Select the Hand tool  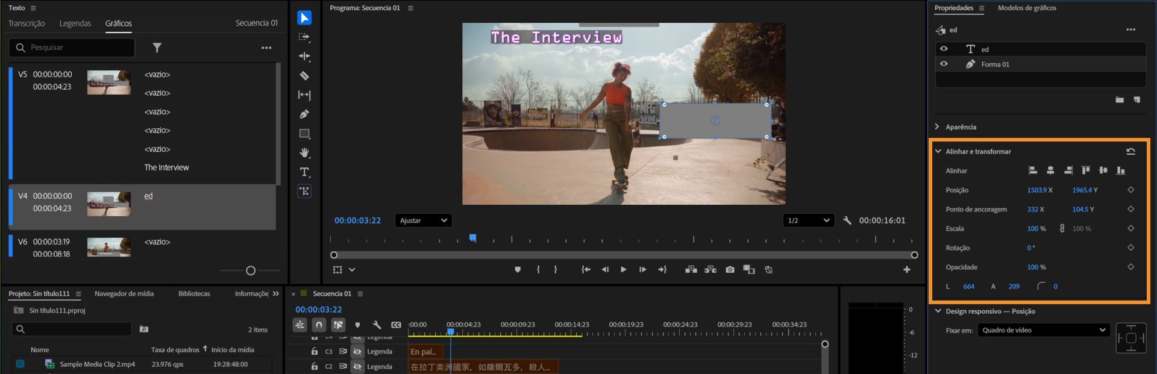click(304, 153)
